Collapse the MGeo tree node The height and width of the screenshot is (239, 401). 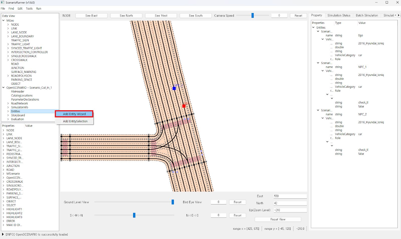pos(4,21)
